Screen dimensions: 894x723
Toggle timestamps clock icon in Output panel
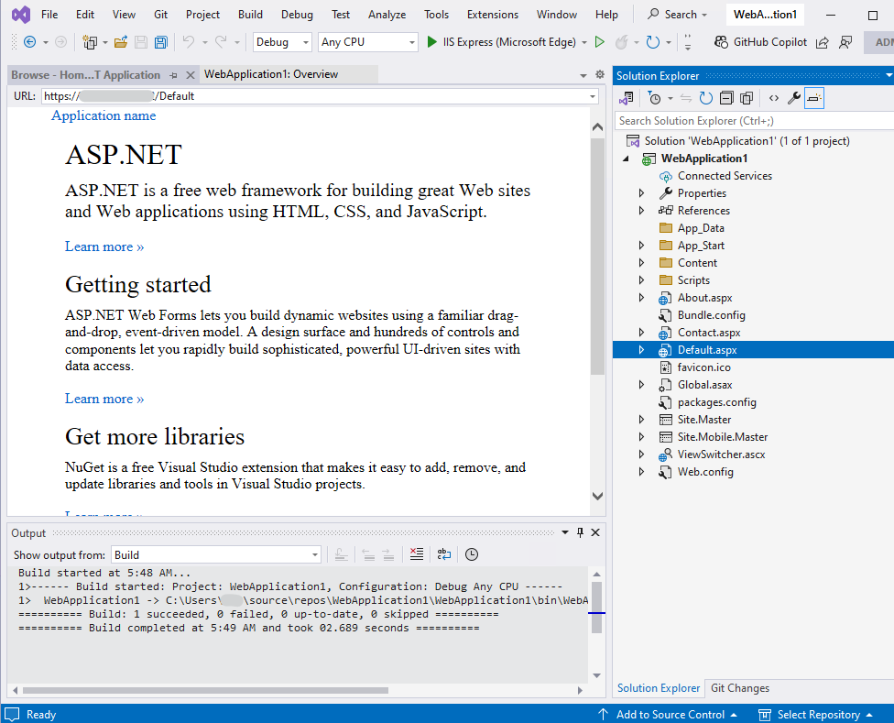(472, 554)
